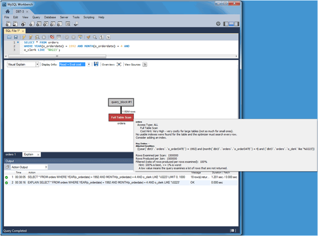Click the View Source icon
Image resolution: width=318 pixels, height=236 pixels.
click(x=145, y=64)
